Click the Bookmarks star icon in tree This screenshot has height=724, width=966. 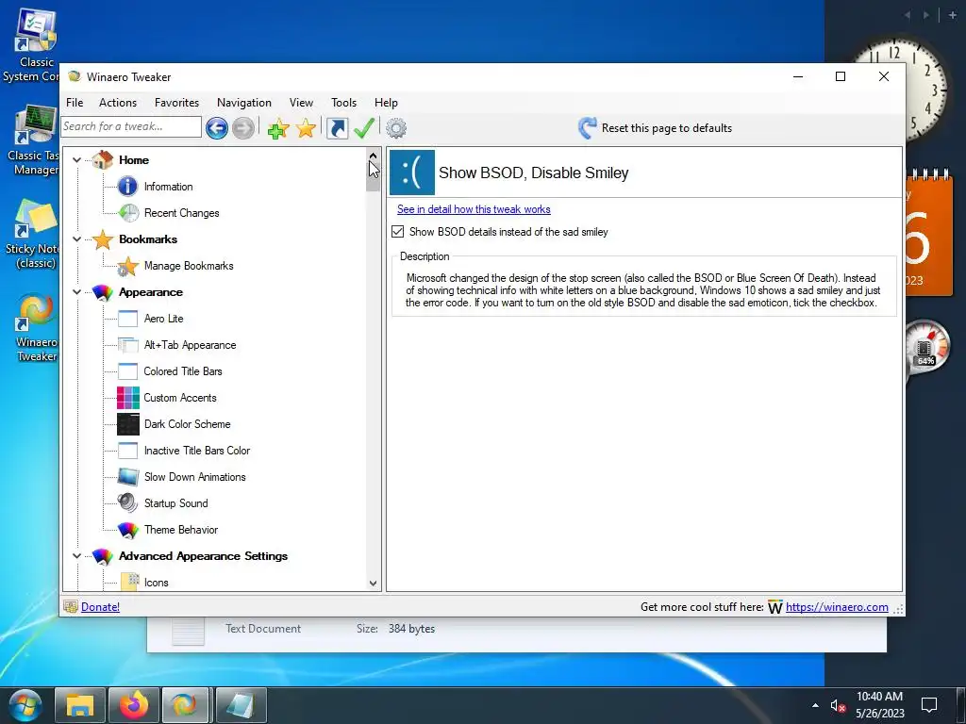pos(103,239)
